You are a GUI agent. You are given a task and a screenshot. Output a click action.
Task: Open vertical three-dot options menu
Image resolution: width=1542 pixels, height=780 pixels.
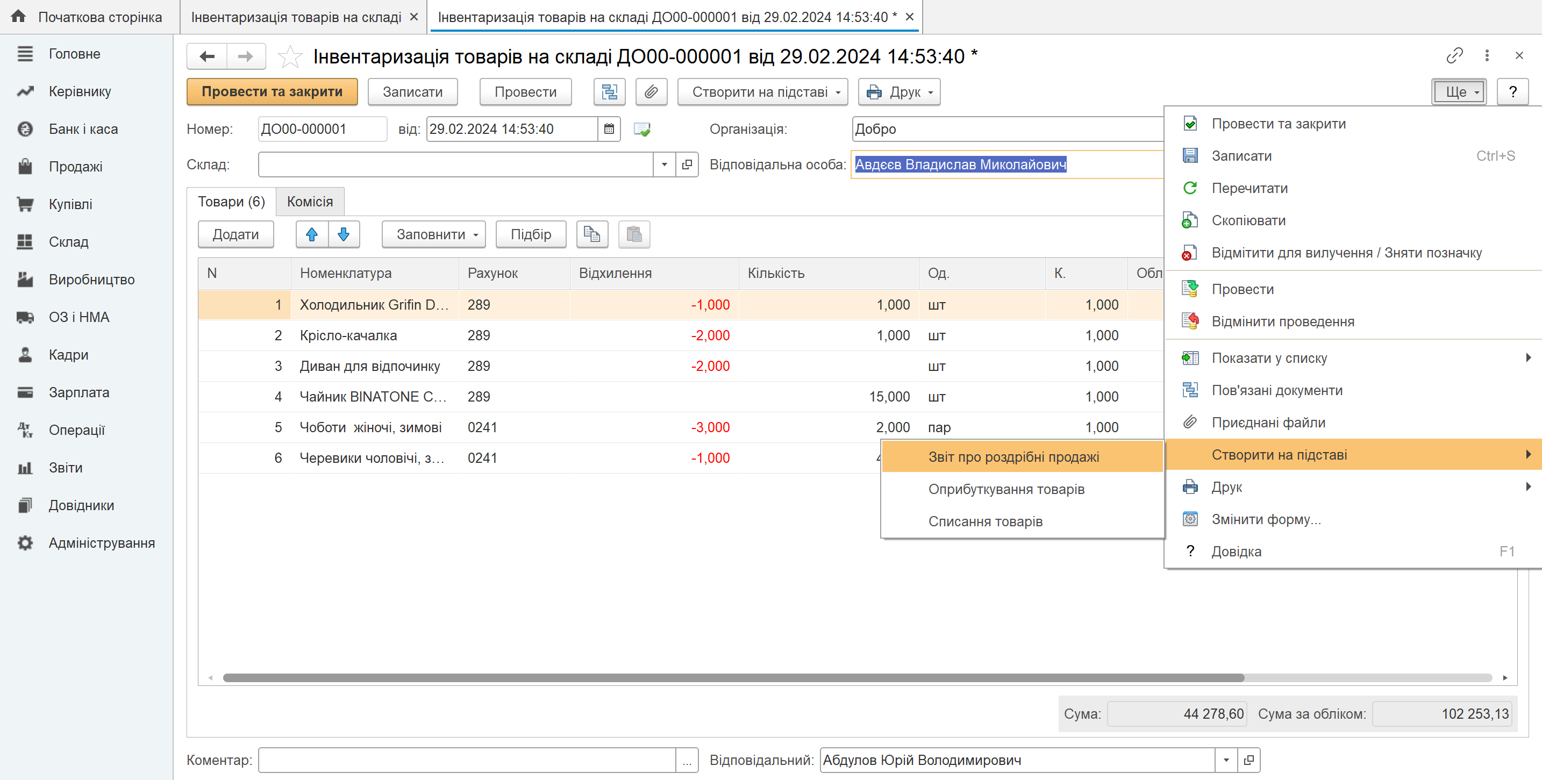1487,56
